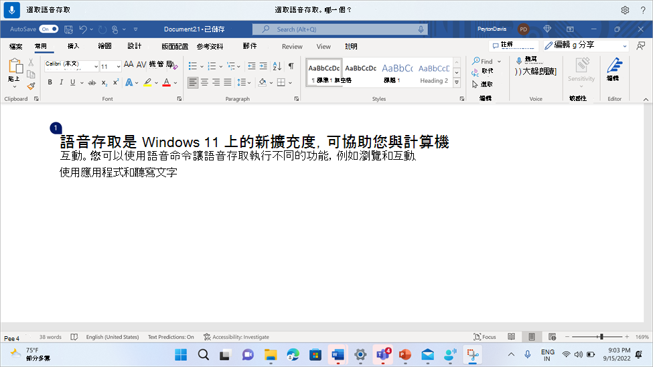
Task: Switch to the 繪圖 tab
Action: tap(104, 46)
